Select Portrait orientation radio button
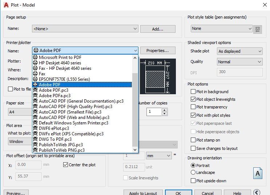The image size is (270, 195). pyautogui.click(x=193, y=166)
